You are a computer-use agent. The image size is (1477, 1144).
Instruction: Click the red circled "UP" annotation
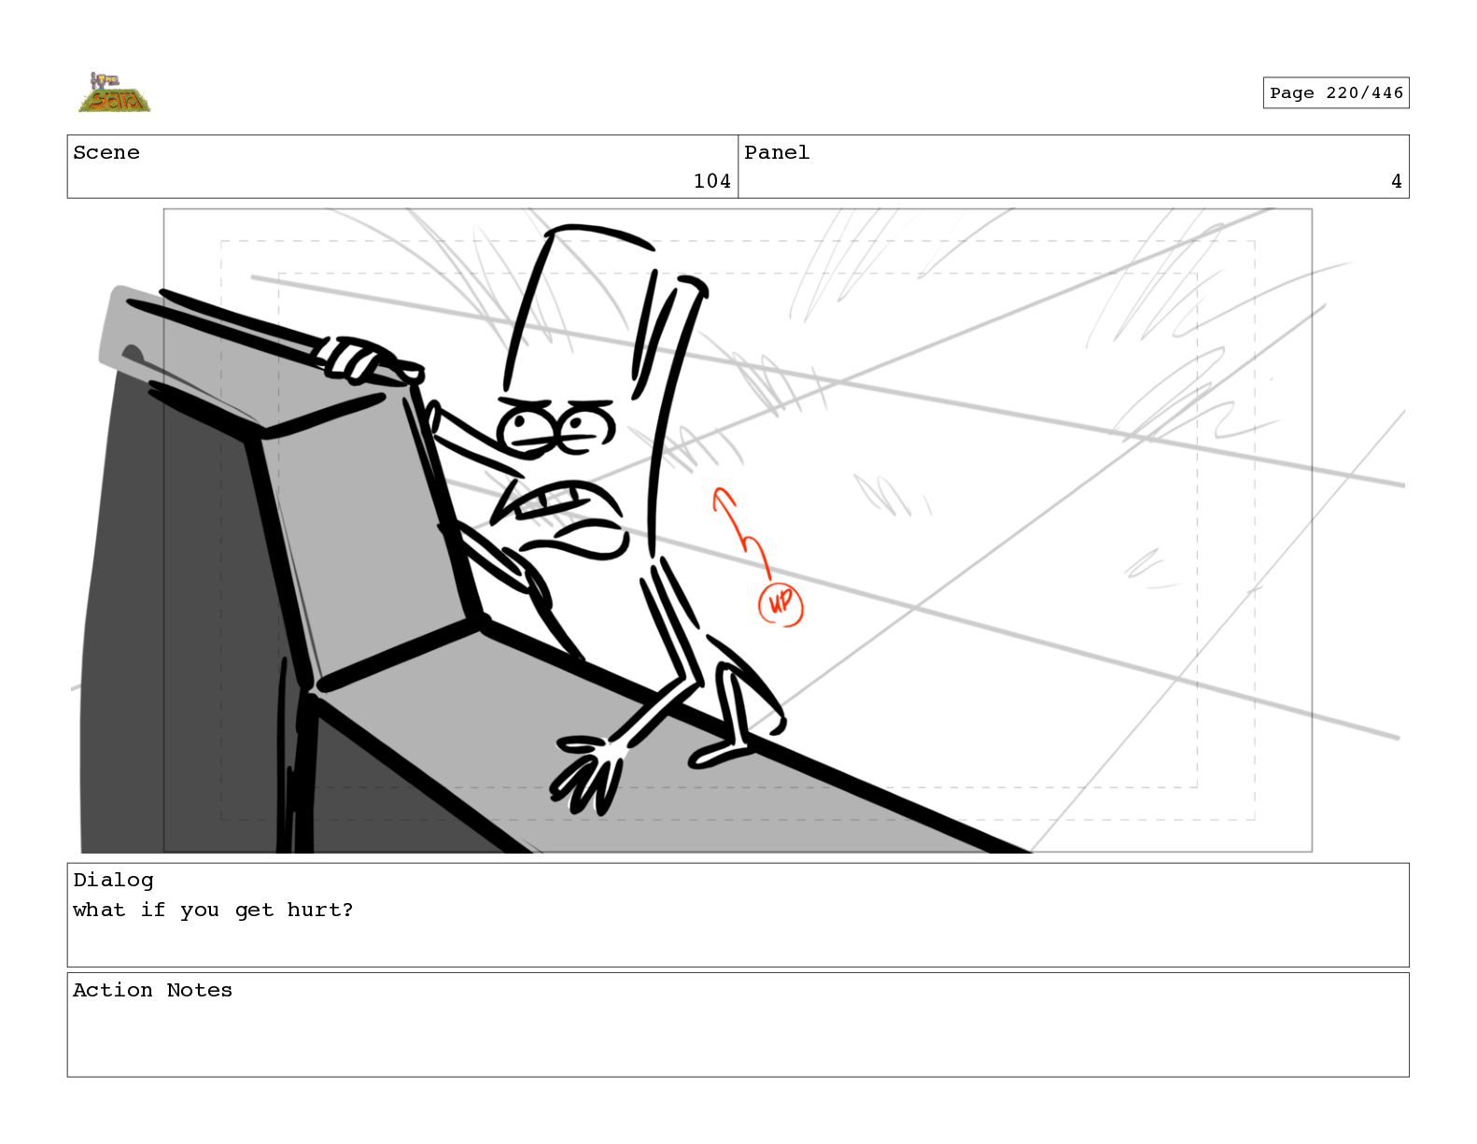[780, 603]
